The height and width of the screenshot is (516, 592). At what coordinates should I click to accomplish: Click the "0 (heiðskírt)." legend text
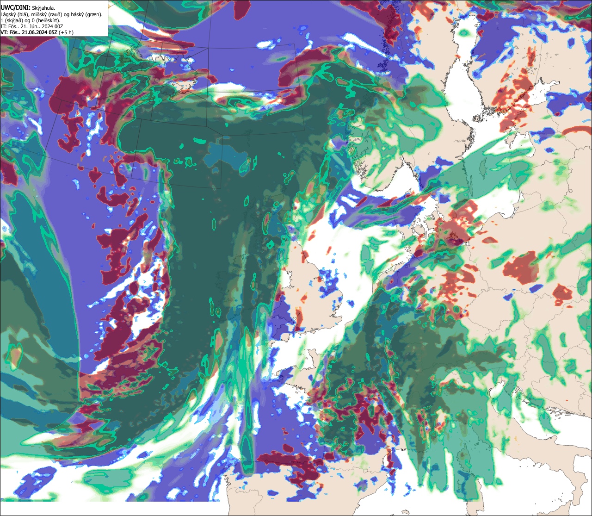click(x=46, y=21)
